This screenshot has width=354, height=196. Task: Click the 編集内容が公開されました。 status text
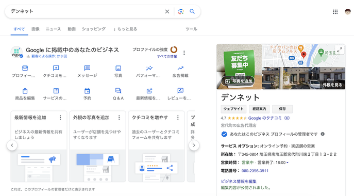coord(246,188)
